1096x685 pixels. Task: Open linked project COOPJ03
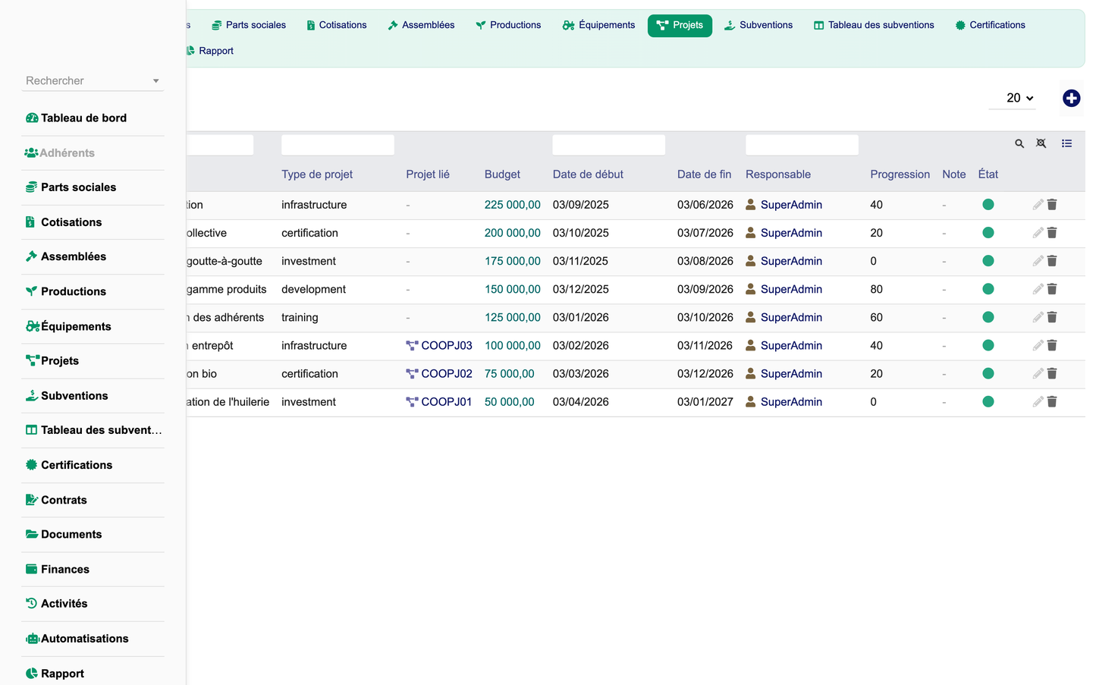click(x=439, y=345)
